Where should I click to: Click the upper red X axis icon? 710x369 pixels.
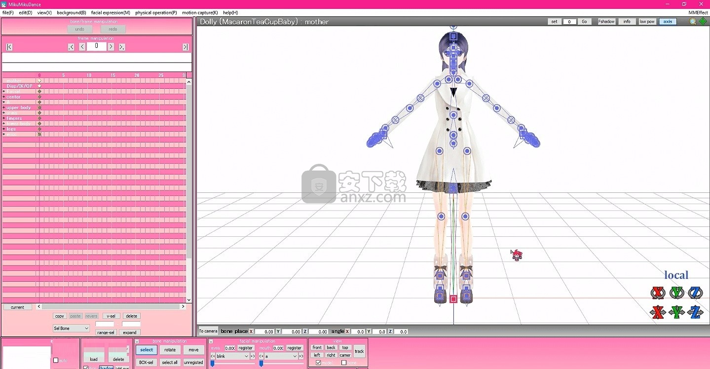pos(658,293)
